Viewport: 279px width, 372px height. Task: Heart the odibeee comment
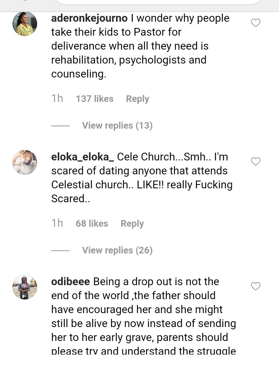[x=256, y=286]
